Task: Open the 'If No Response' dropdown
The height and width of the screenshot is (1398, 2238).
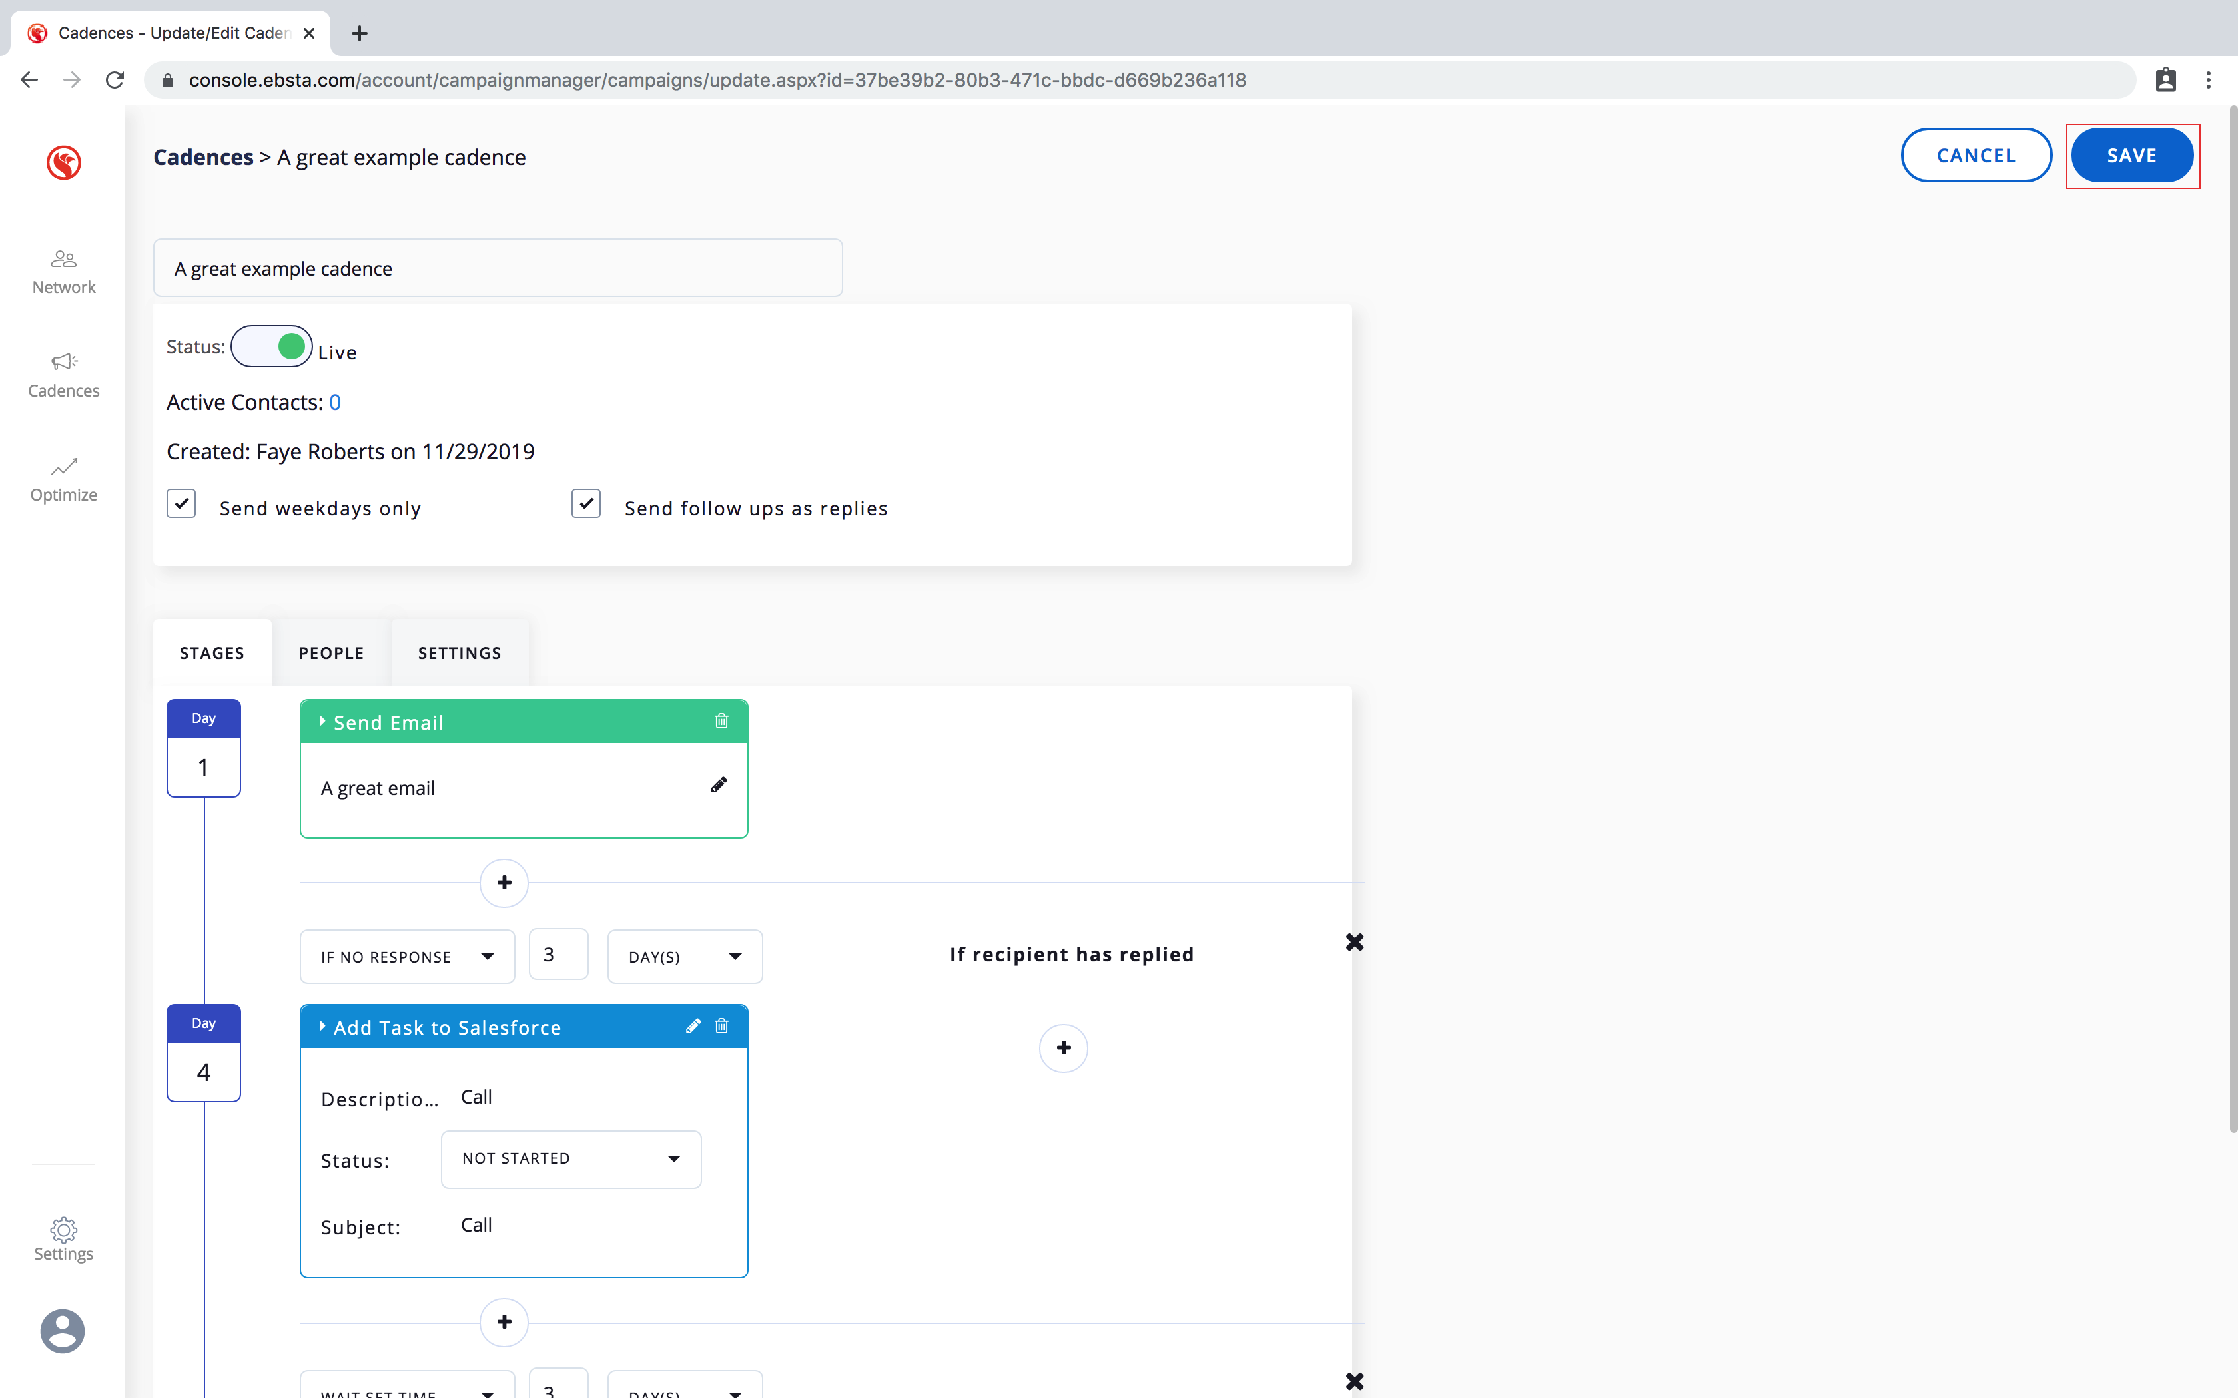Action: [x=407, y=956]
